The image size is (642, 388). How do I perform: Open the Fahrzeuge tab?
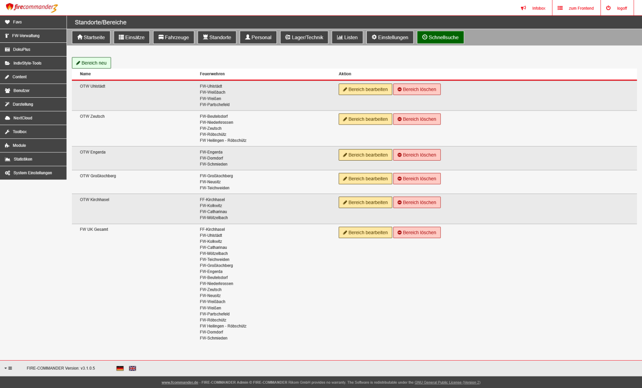coord(173,37)
